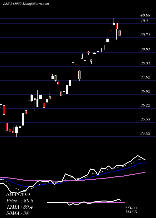The width and height of the screenshot is (156, 218).
Task: Click the 35.53 price level label
Action: coord(145,119)
